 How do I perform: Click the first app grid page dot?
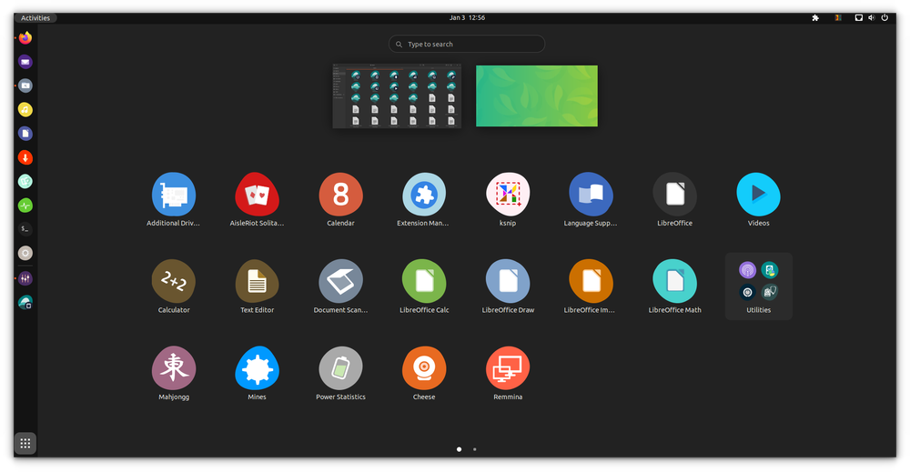pyautogui.click(x=459, y=449)
